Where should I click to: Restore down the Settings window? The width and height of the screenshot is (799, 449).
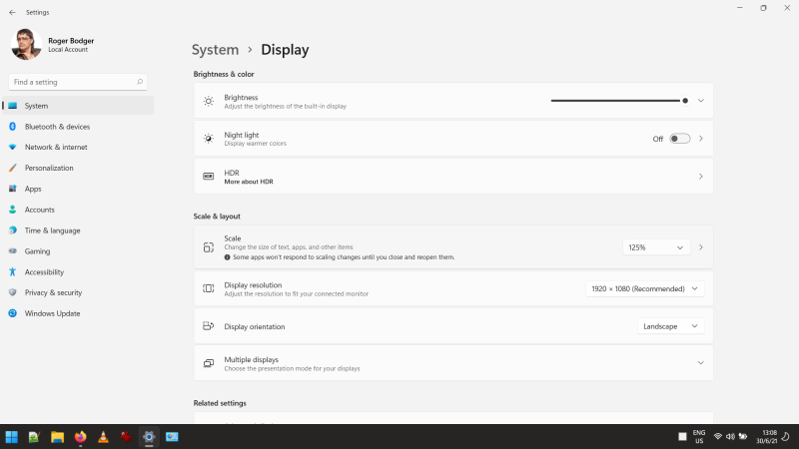(x=763, y=8)
